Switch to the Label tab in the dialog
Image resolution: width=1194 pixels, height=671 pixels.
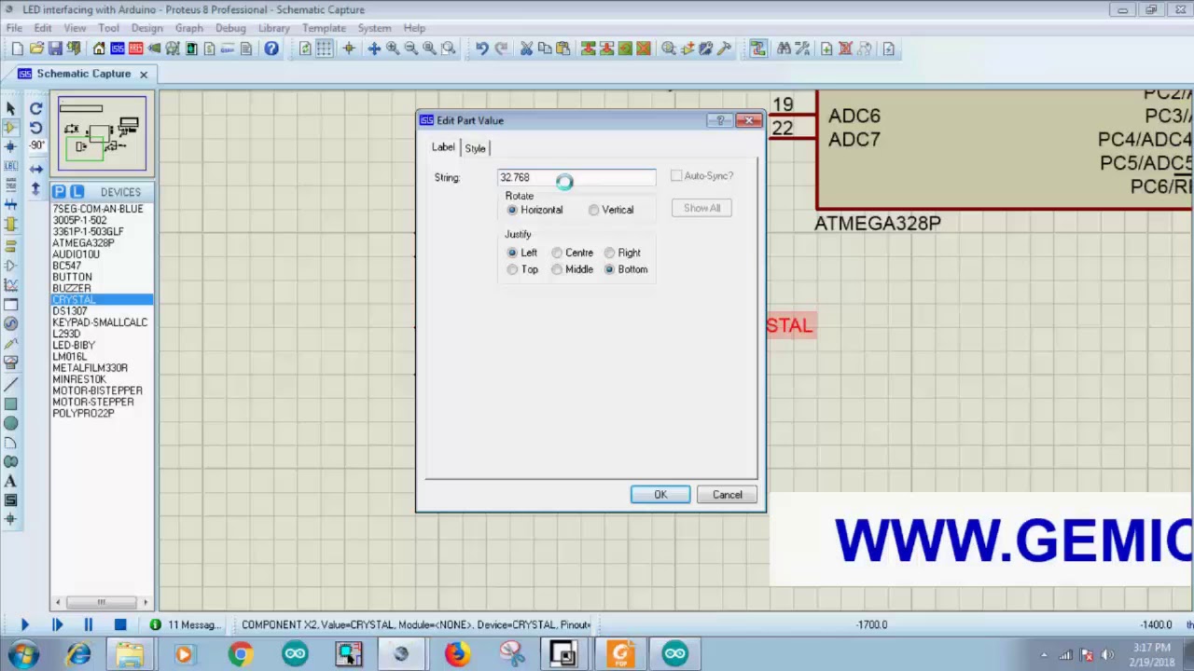pyautogui.click(x=443, y=147)
